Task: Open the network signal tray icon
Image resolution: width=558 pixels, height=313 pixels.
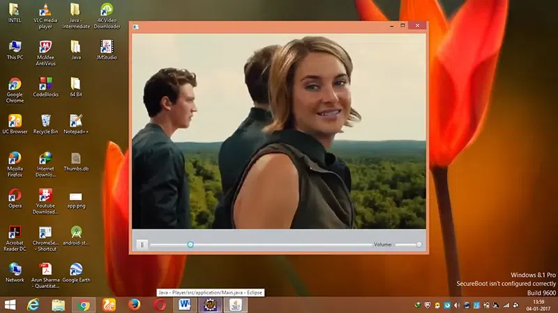Action: [x=506, y=305]
